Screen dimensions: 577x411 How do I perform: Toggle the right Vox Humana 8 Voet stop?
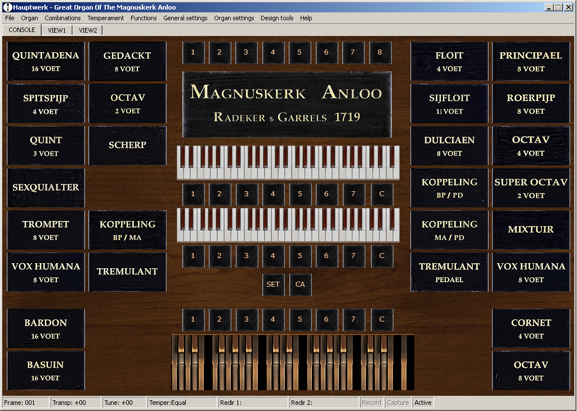531,272
